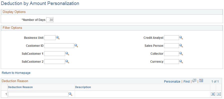The height and width of the screenshot is (99, 224).
Task: Click the Filter Options section header
Action: pyautogui.click(x=12, y=28)
